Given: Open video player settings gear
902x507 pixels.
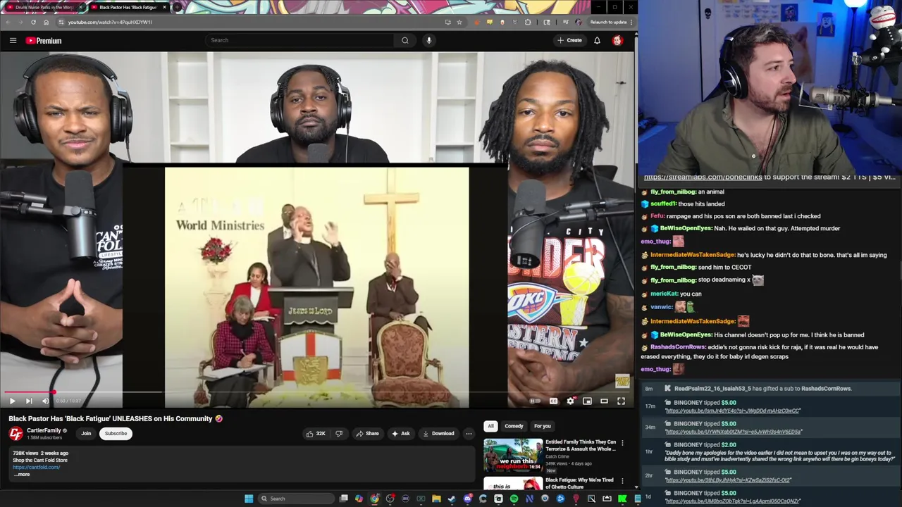Looking at the screenshot, I should 570,401.
